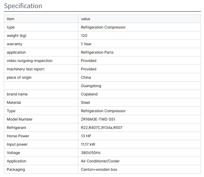Click the 1 Year warranty value
204x177 pixels.
86,44
